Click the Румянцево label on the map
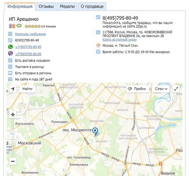189x176 pixels. point(59,122)
